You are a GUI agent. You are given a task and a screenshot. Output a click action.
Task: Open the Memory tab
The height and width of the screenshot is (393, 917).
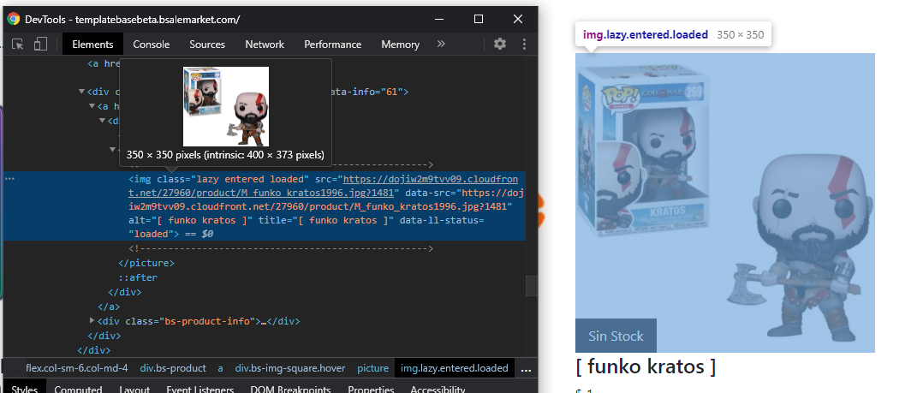coord(400,45)
